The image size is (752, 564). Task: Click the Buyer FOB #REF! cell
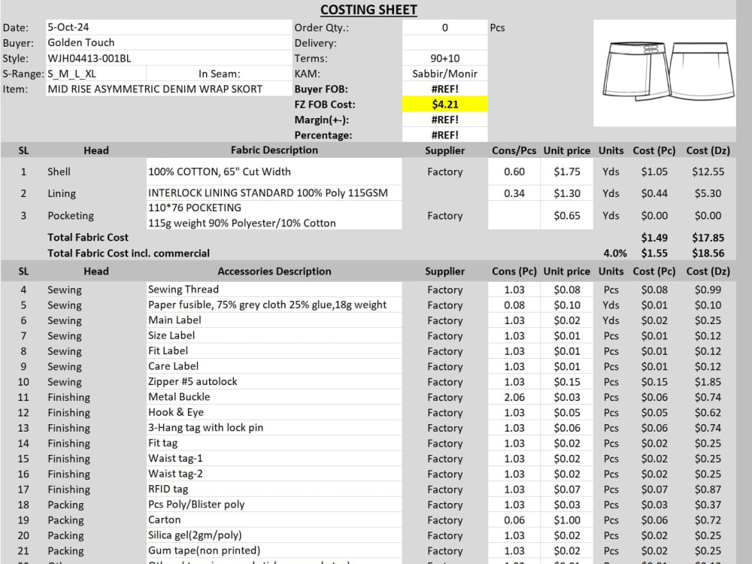point(444,89)
